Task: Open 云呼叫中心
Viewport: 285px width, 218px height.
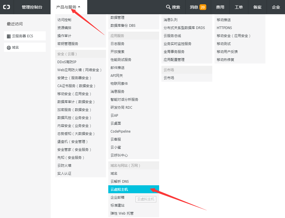Action: coord(119,155)
